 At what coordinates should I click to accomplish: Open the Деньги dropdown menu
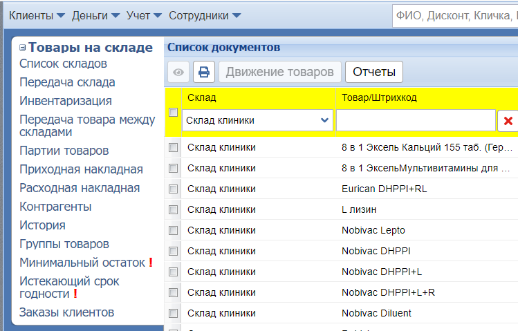pyautogui.click(x=95, y=15)
